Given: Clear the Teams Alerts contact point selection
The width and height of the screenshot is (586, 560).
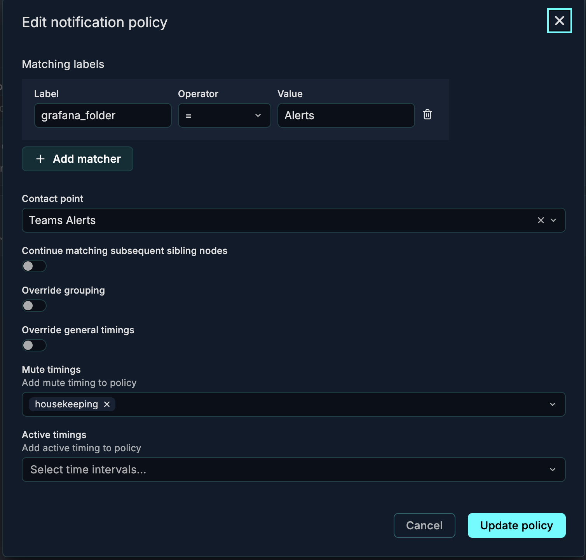Looking at the screenshot, I should (541, 220).
